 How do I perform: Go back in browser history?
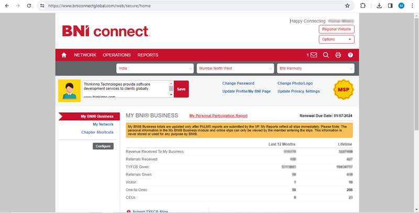7,6
